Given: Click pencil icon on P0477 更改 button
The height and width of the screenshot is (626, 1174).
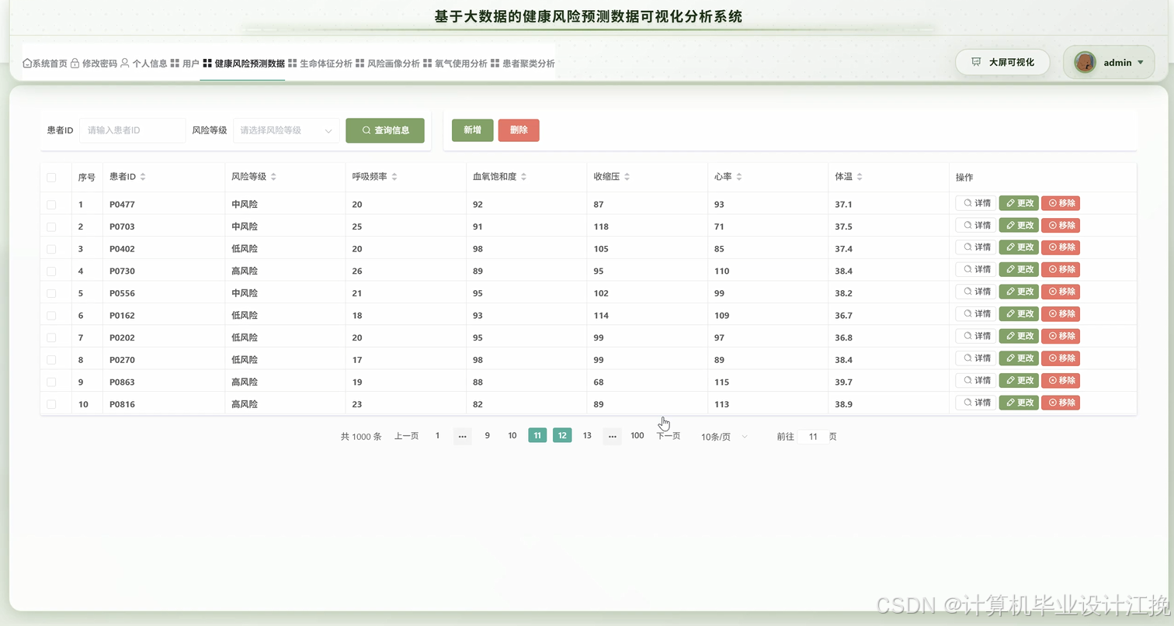Looking at the screenshot, I should click(x=1011, y=203).
